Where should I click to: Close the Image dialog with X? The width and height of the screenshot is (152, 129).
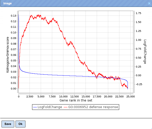tap(149, 3)
